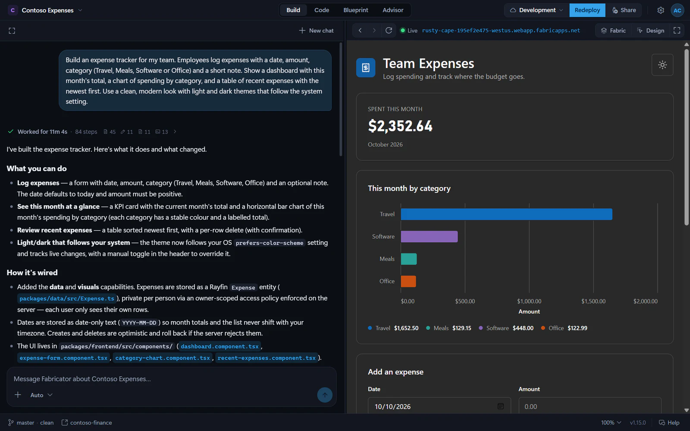Screen dimensions: 690x431
Task: Expand the worked steps chevron
Action: tap(175, 132)
